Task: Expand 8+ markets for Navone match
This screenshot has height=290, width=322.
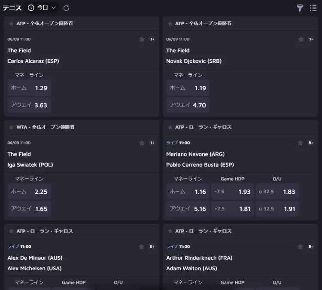Action: coord(311,143)
